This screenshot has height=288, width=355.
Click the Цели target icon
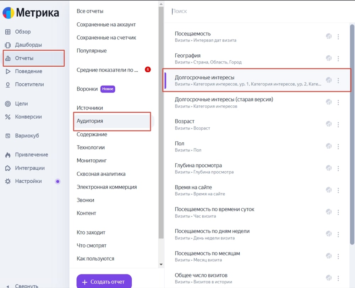8,104
